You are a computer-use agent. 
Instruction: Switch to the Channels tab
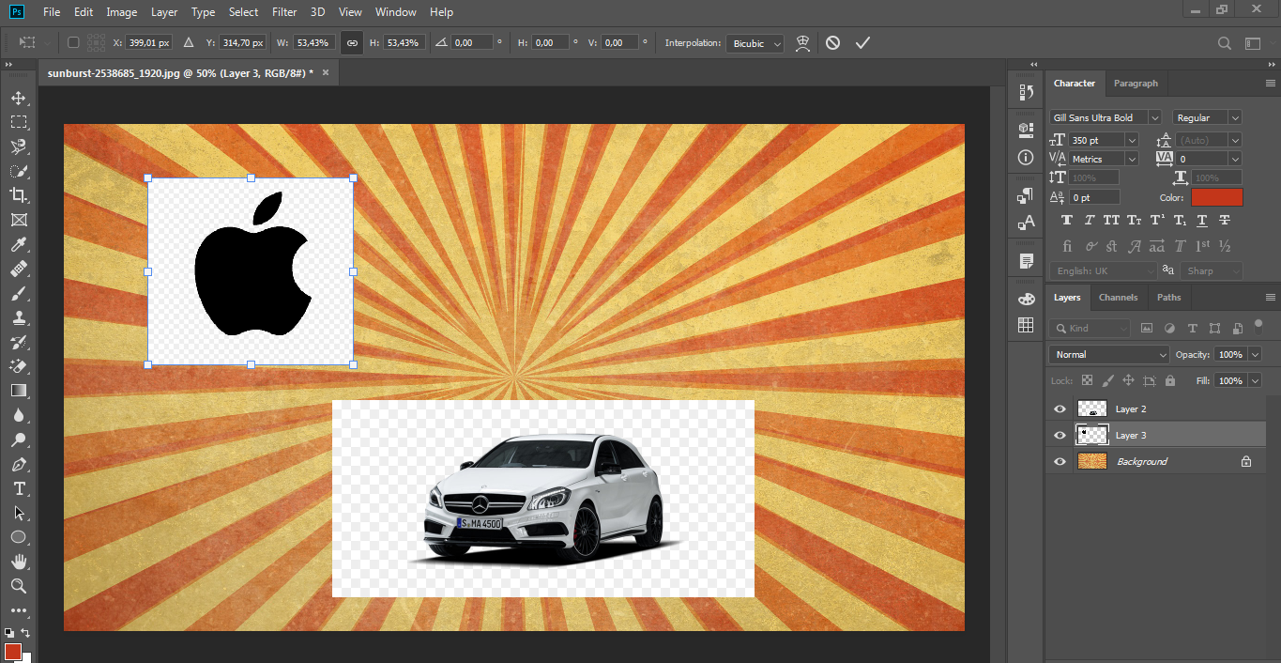coord(1118,297)
